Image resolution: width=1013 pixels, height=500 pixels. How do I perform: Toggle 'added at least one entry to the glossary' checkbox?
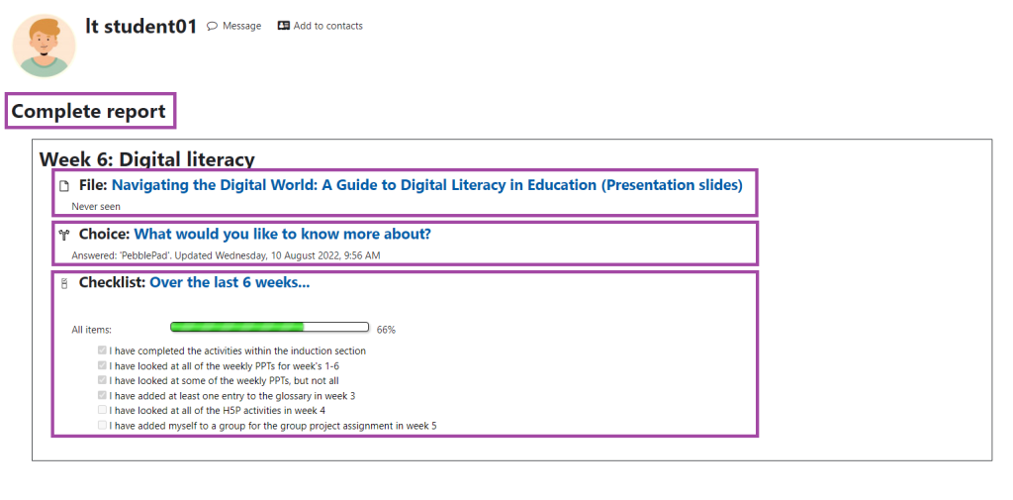click(x=102, y=395)
